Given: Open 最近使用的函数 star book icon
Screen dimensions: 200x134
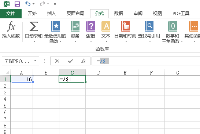Looking at the screenshot, I should pyautogui.click(x=55, y=26).
